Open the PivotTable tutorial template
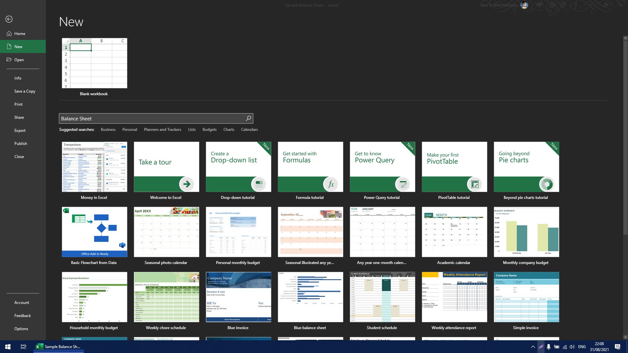 click(x=454, y=167)
